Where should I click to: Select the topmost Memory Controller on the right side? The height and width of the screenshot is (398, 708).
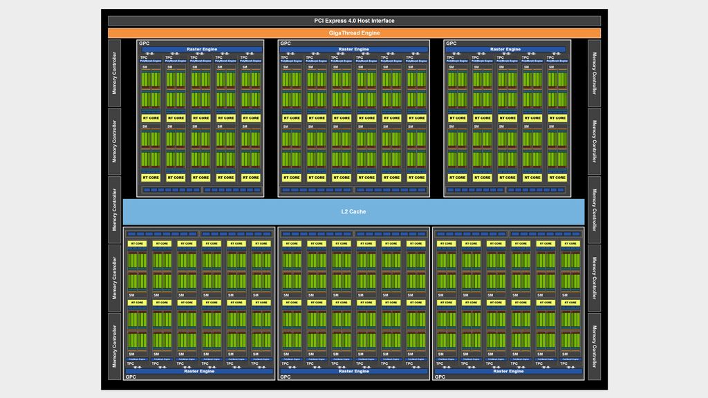pos(594,73)
